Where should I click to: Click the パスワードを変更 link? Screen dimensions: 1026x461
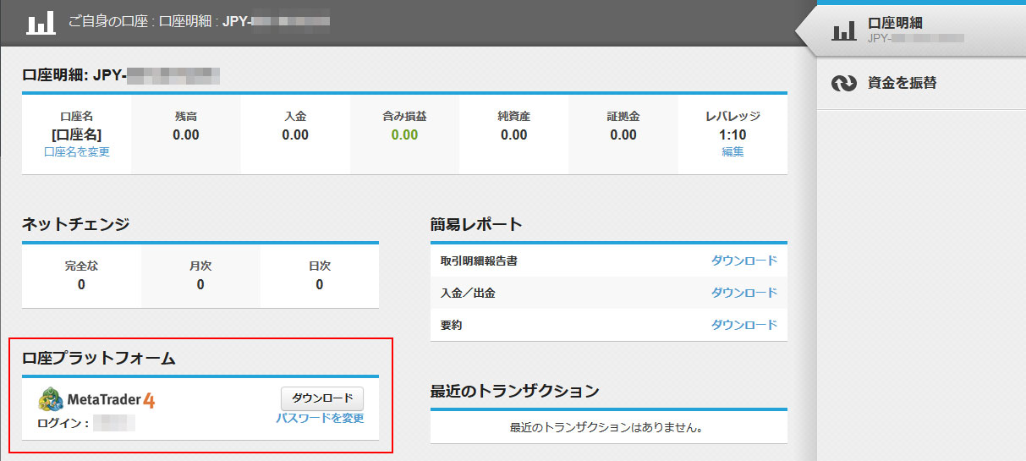tap(320, 418)
